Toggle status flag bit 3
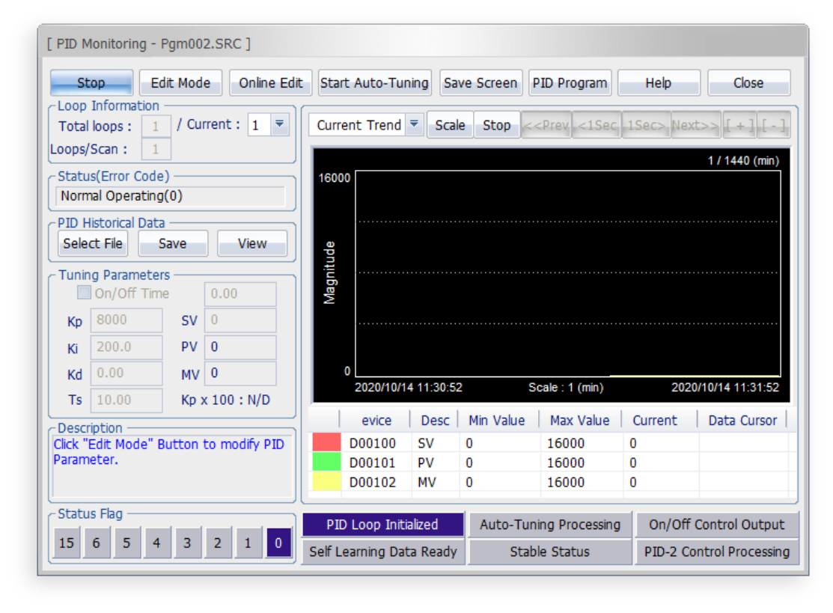The image size is (833, 613). coord(187,543)
